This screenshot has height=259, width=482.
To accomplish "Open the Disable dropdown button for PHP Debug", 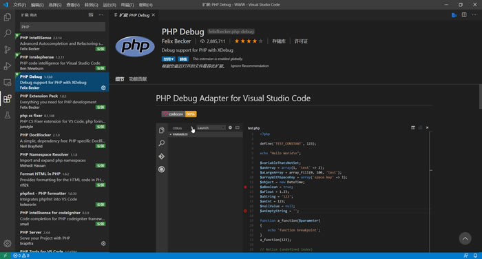I will 169,59.
